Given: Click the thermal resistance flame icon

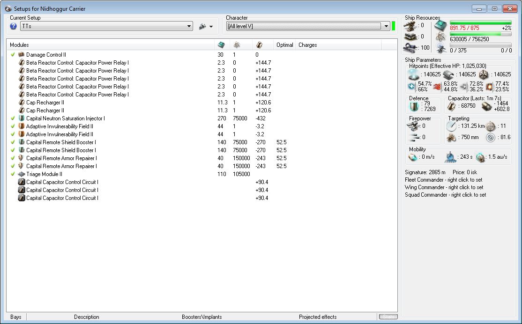Looking at the screenshot, I should (x=437, y=87).
